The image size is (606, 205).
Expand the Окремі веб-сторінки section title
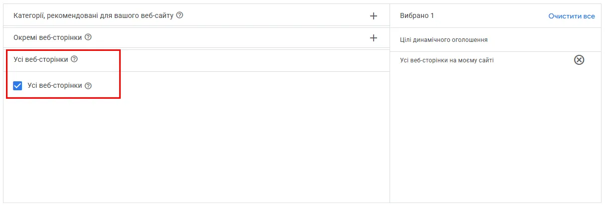(x=48, y=37)
